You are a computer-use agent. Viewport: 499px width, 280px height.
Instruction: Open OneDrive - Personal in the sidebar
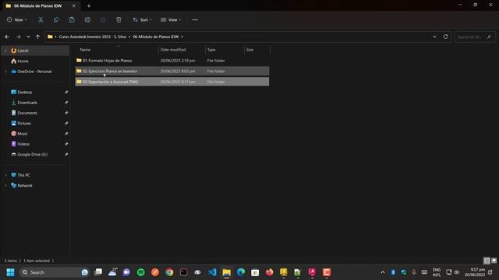(34, 72)
